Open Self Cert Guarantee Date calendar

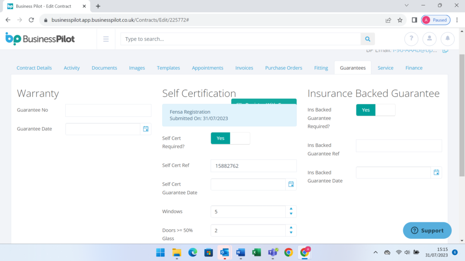pos(291,184)
